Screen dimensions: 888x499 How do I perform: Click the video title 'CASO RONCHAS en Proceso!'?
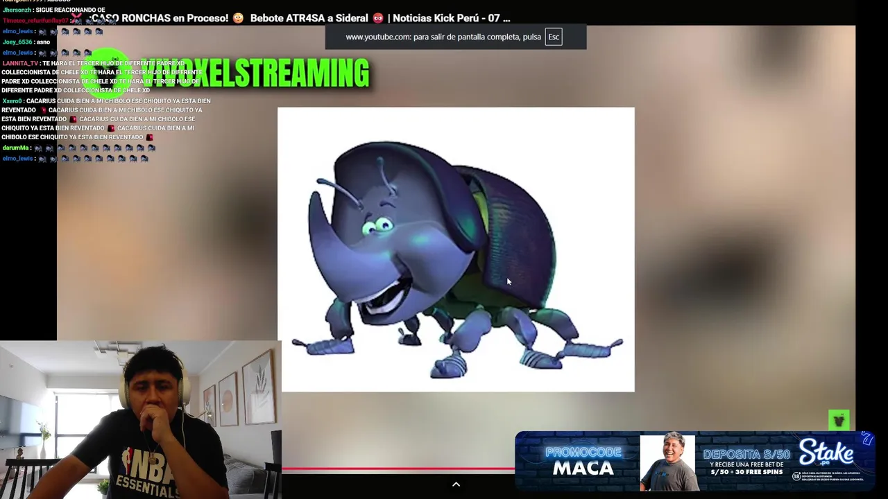point(159,18)
